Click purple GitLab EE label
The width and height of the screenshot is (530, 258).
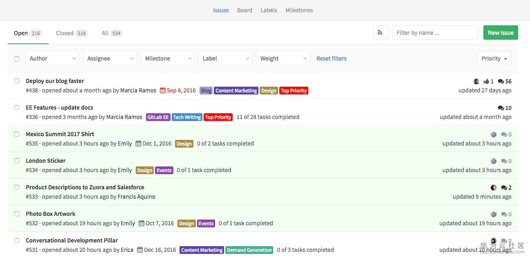coord(158,117)
